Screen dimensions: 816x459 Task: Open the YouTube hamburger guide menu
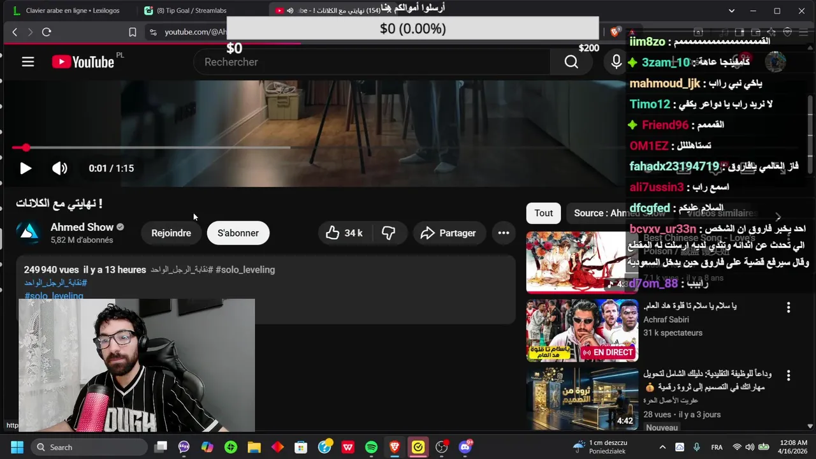tap(28, 62)
